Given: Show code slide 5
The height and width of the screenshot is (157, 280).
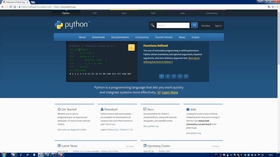Looking at the screenshot, I should (x=186, y=76).
